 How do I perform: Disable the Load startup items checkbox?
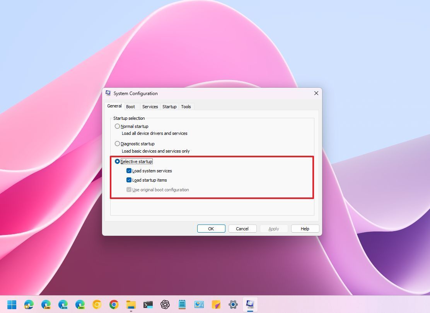coord(129,180)
